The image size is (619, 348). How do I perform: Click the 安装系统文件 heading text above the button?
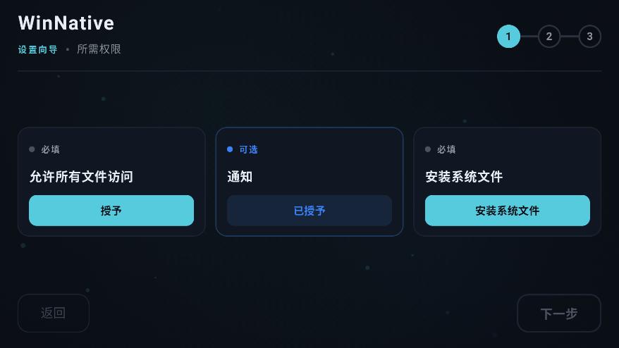464,177
